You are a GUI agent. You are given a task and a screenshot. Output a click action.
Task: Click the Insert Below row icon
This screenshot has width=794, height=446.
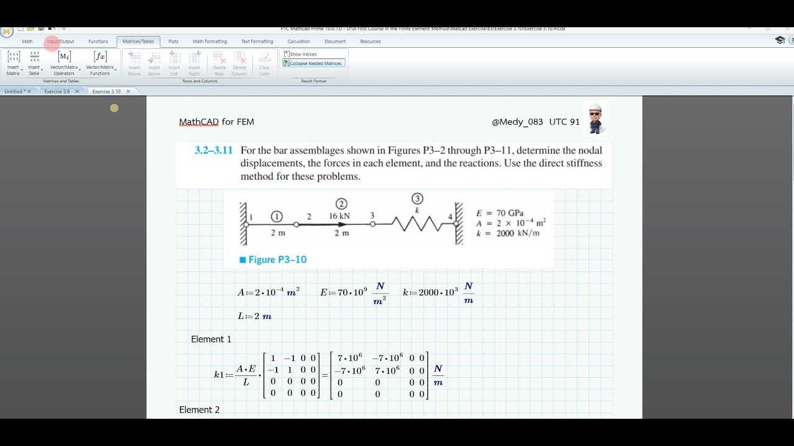point(154,57)
